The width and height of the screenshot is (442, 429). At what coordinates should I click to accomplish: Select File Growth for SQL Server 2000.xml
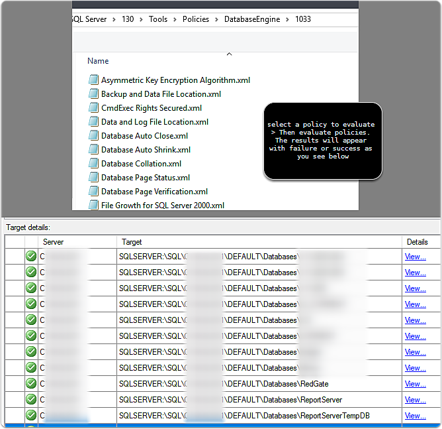[162, 206]
